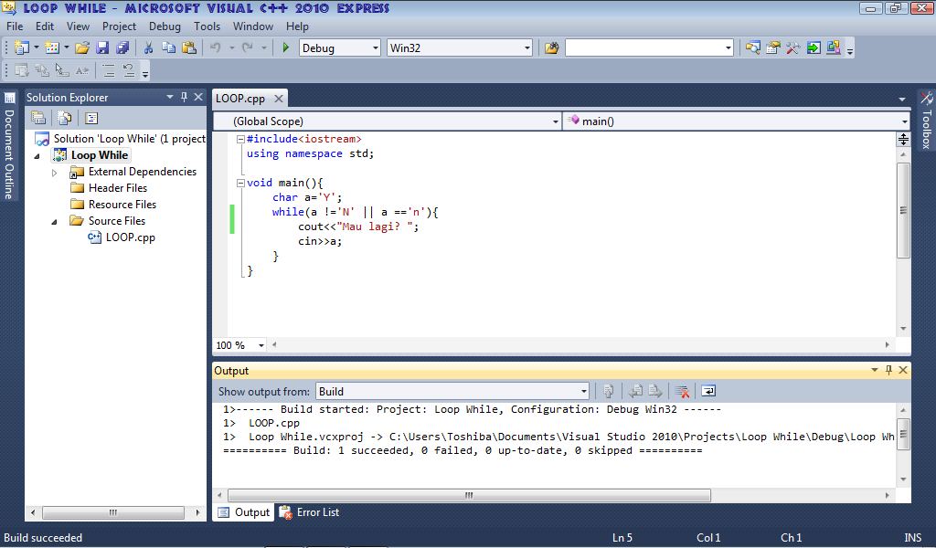Collapse the void main() code block
Image resolution: width=936 pixels, height=548 pixels.
click(x=240, y=183)
